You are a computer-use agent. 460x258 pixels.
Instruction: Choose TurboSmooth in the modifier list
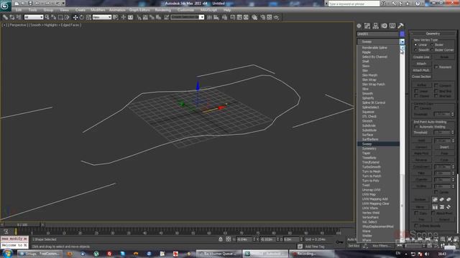pyautogui.click(x=378, y=167)
